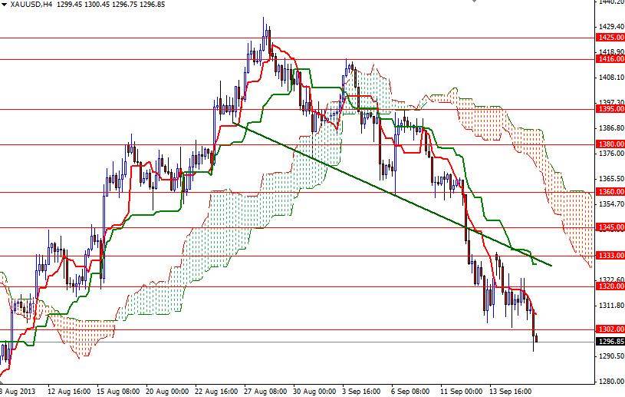This screenshot has width=625, height=397.
Task: Click the 1380.00 price level label
Action: tap(610, 144)
